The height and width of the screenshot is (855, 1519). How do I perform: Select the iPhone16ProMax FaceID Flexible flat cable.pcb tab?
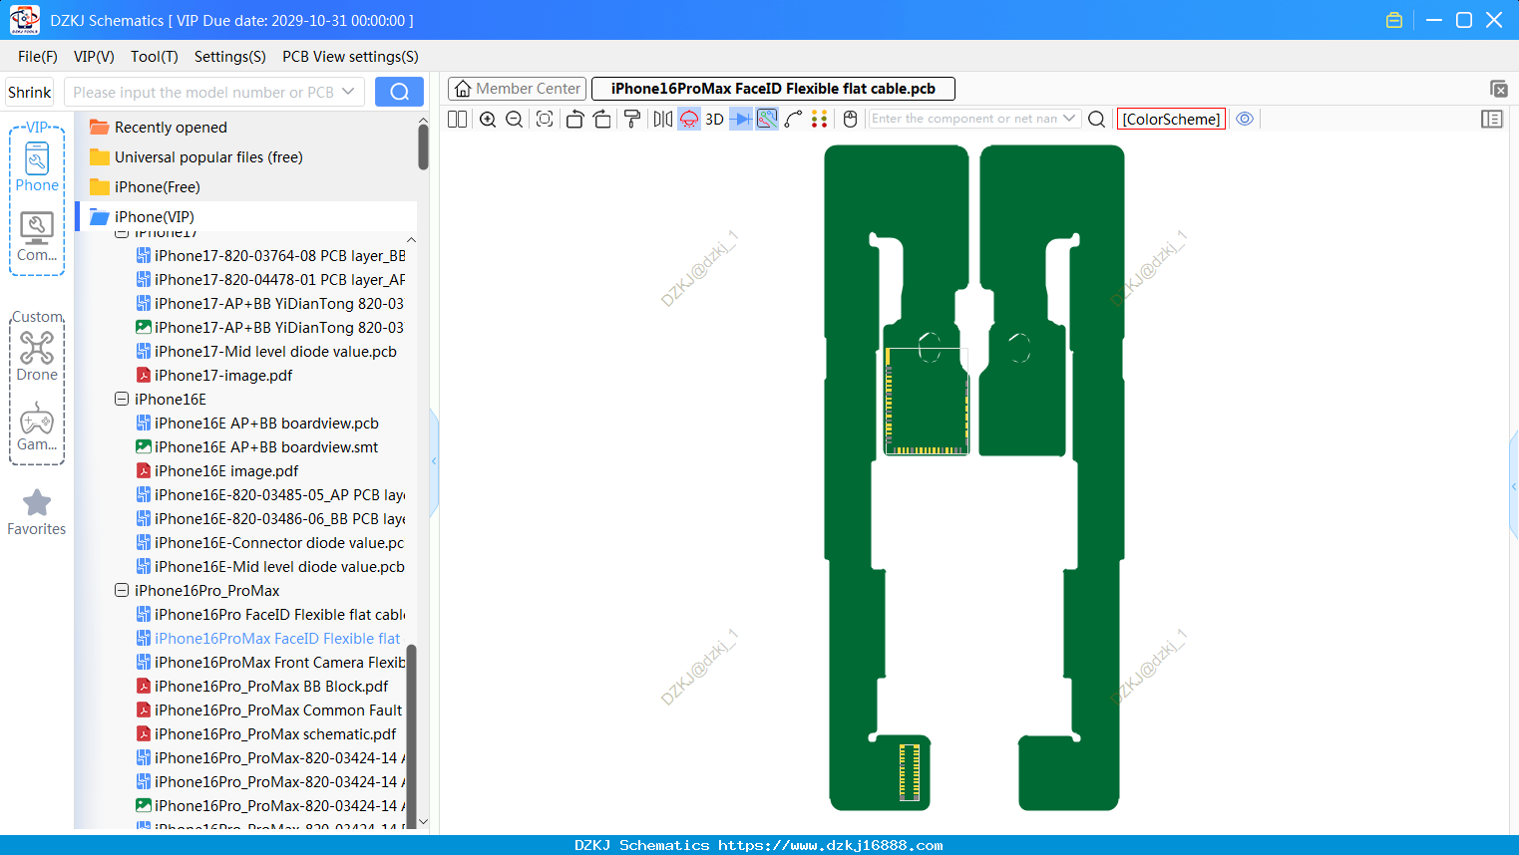[x=773, y=89]
